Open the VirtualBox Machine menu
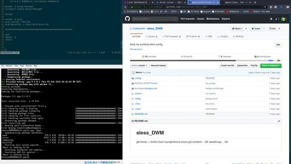Screen dimensions: 291x164 [9, 66]
